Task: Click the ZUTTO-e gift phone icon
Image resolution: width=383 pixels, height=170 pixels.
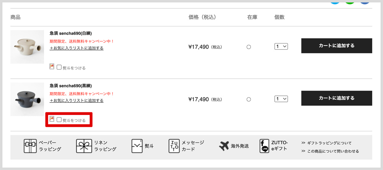Action: point(264,146)
